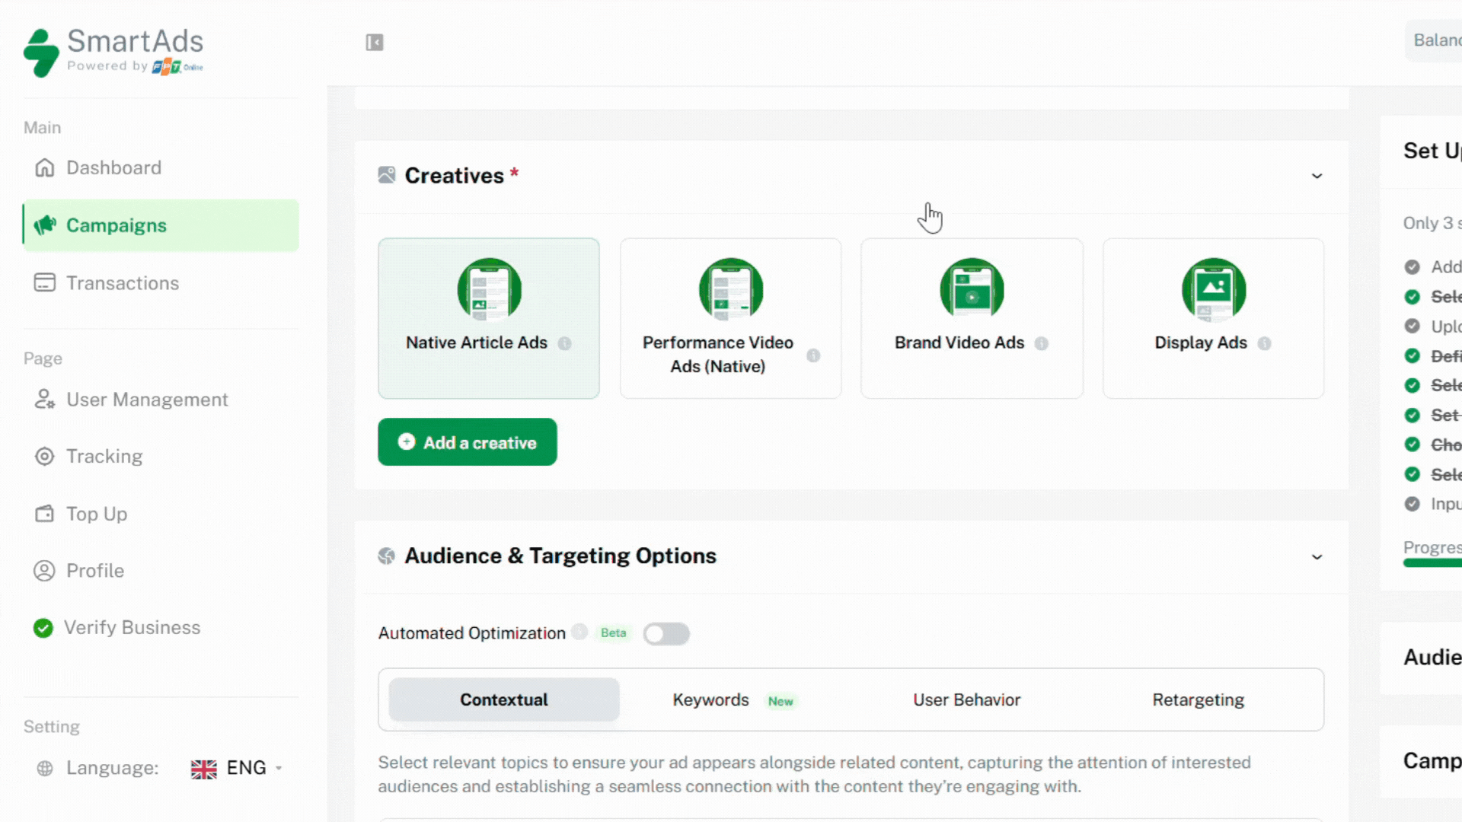Open the Retargeting tab
1462x822 pixels.
(1198, 699)
